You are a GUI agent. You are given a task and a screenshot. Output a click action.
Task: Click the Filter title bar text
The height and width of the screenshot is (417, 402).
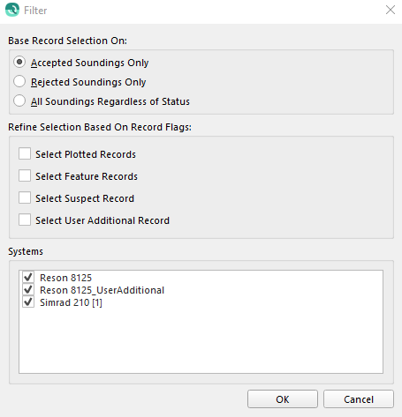coord(35,11)
